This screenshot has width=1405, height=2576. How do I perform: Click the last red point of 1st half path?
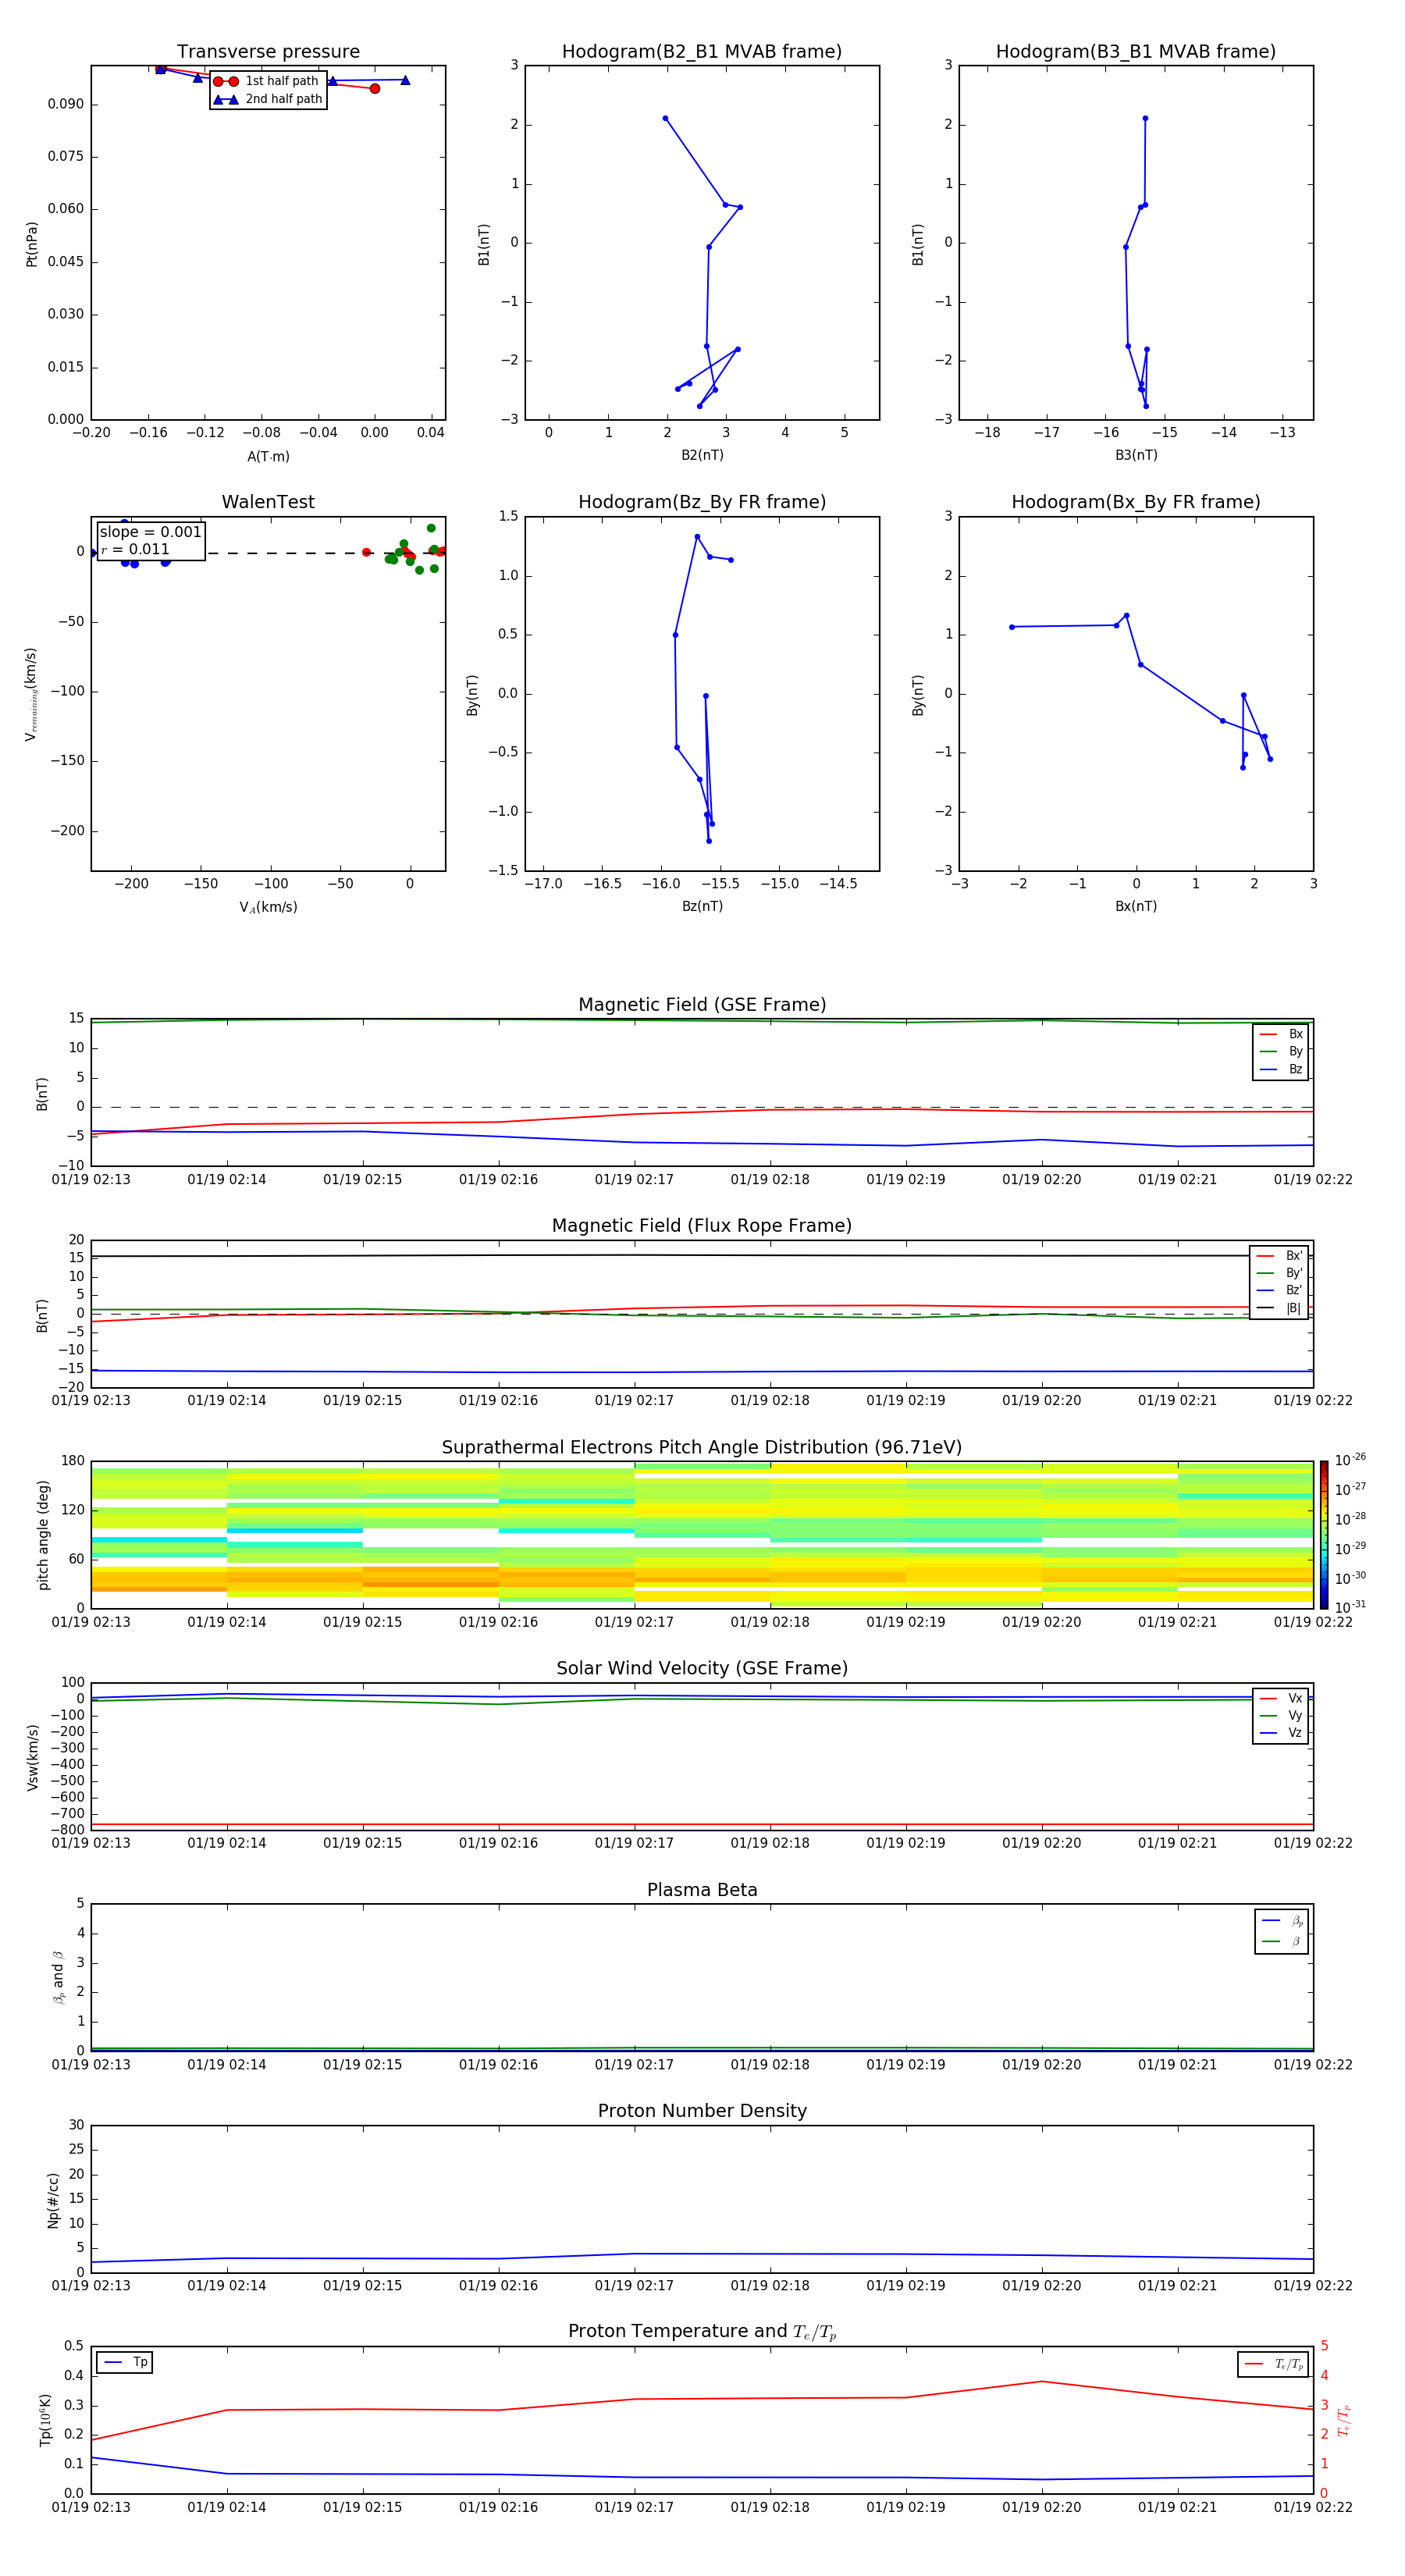[x=375, y=89]
